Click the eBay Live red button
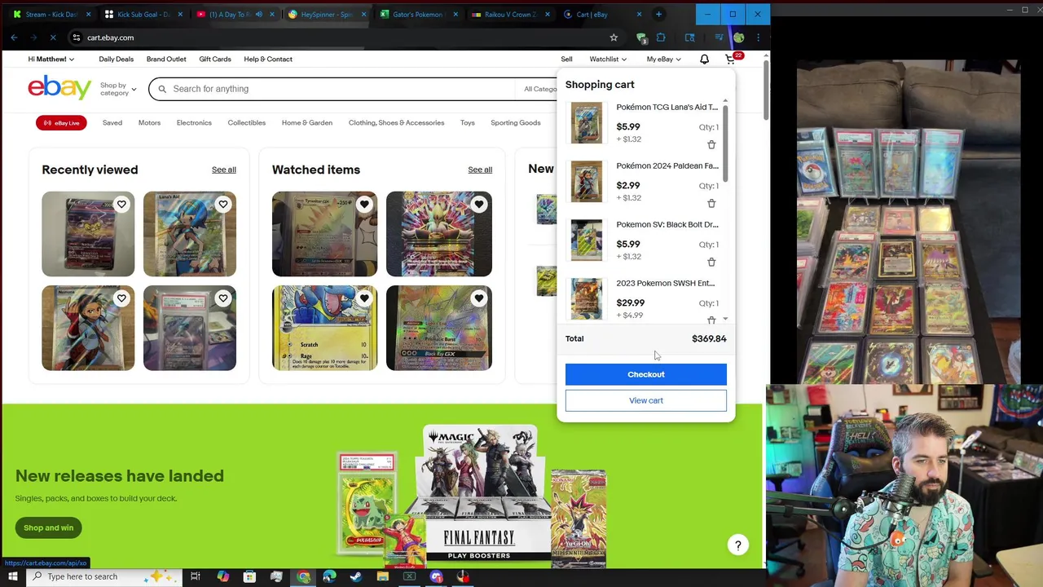Screen dimensions: 1043x587 (61, 123)
